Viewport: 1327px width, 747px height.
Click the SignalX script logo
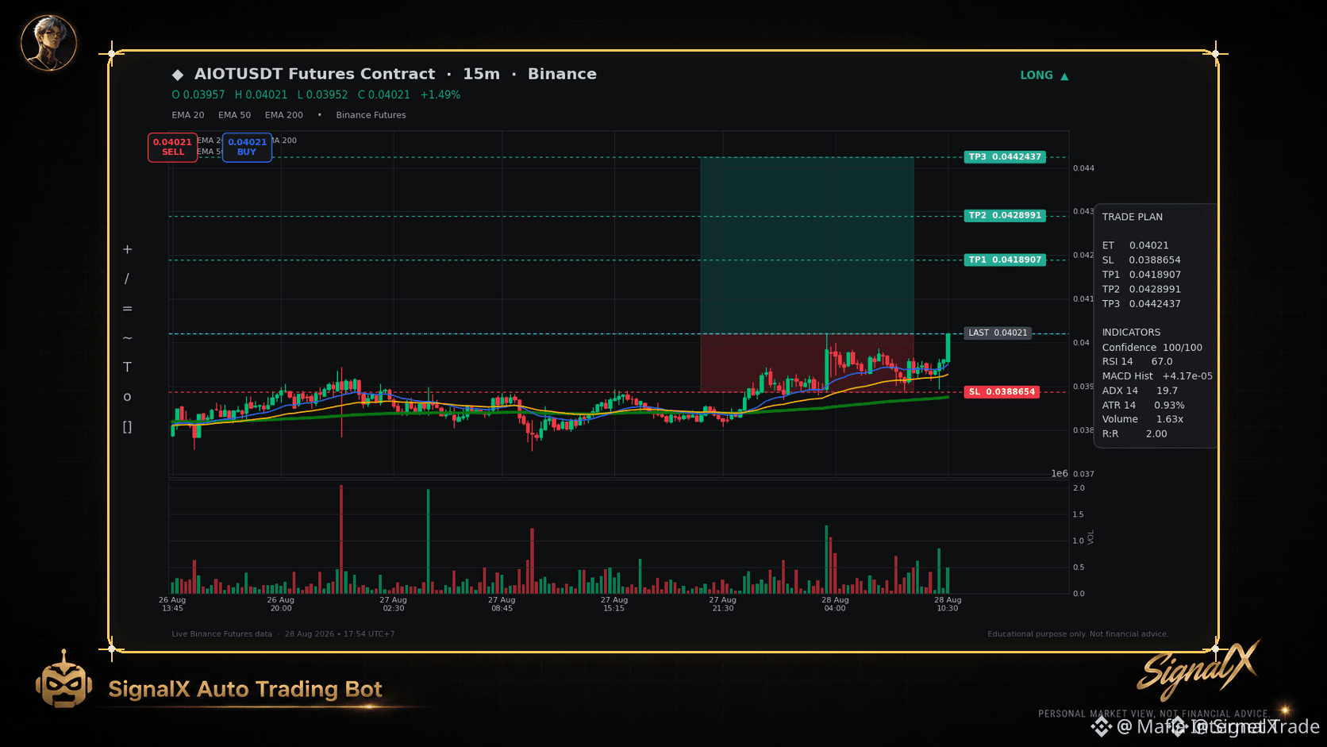1198,669
